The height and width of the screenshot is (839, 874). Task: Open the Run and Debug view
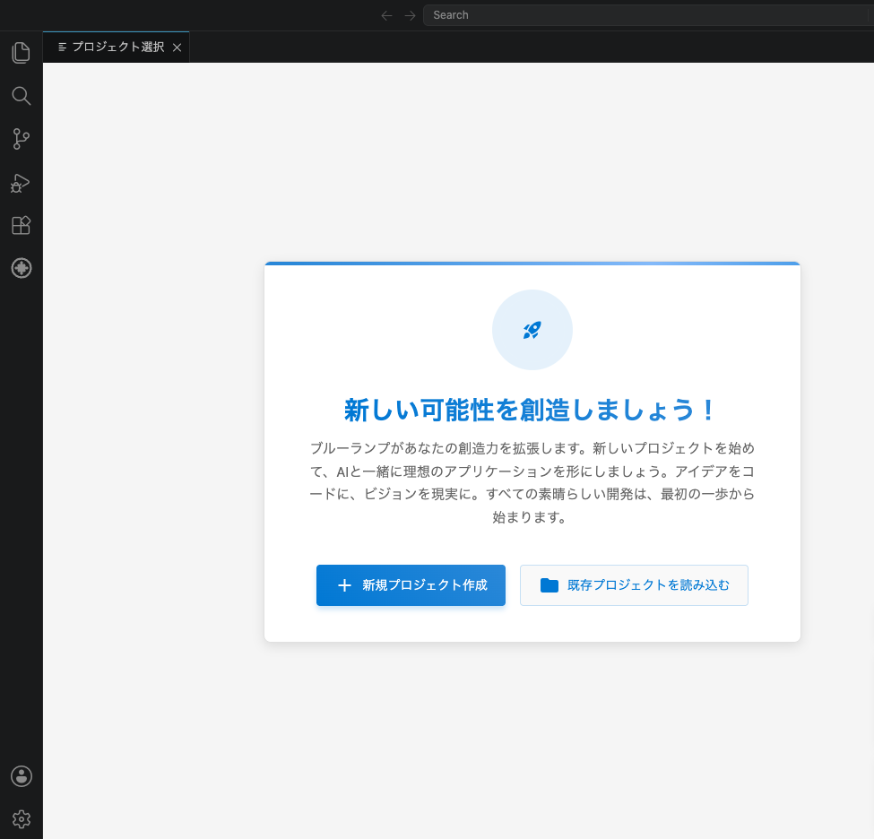[x=22, y=182]
